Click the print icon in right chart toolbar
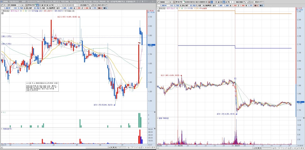Viewport: 305px width, 150px height. coord(249,2)
